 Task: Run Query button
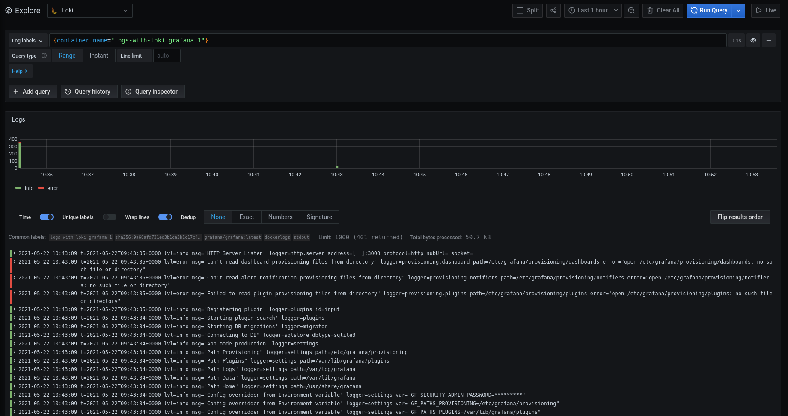[x=709, y=11]
